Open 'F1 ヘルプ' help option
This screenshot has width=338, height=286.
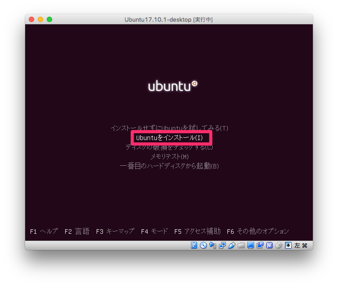click(x=44, y=232)
